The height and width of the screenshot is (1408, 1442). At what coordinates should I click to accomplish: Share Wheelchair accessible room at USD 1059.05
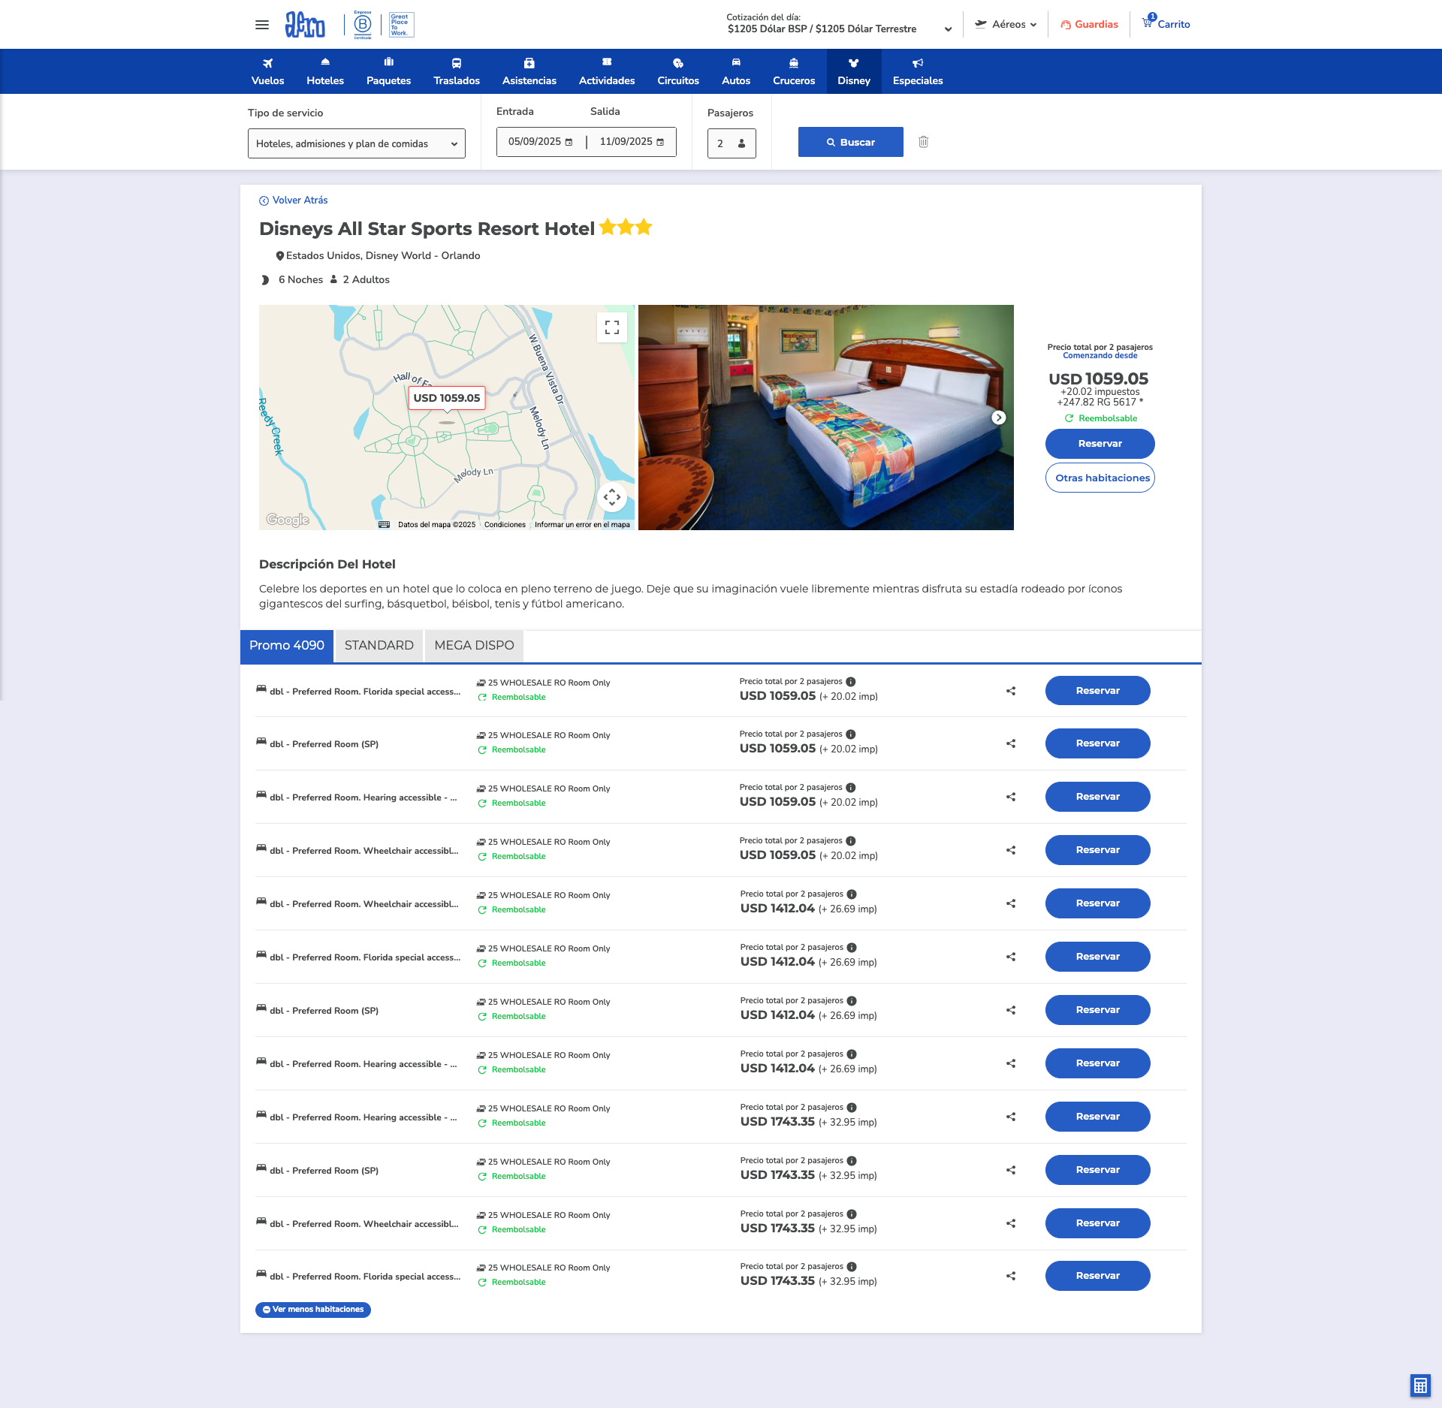[1011, 850]
